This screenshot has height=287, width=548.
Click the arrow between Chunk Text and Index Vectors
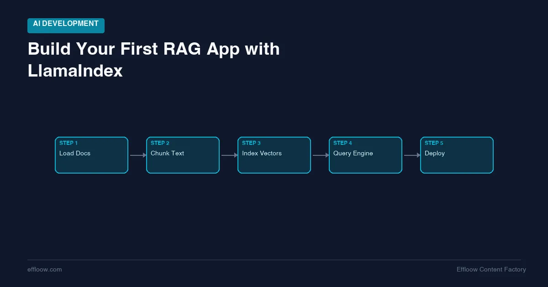(x=229, y=155)
